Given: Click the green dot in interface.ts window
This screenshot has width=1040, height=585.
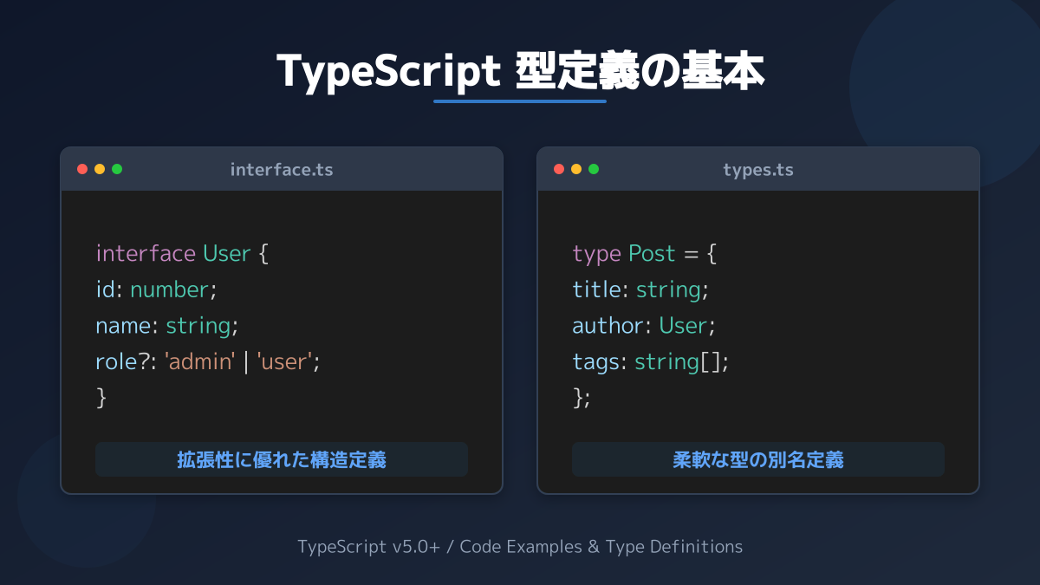Looking at the screenshot, I should 117,169.
